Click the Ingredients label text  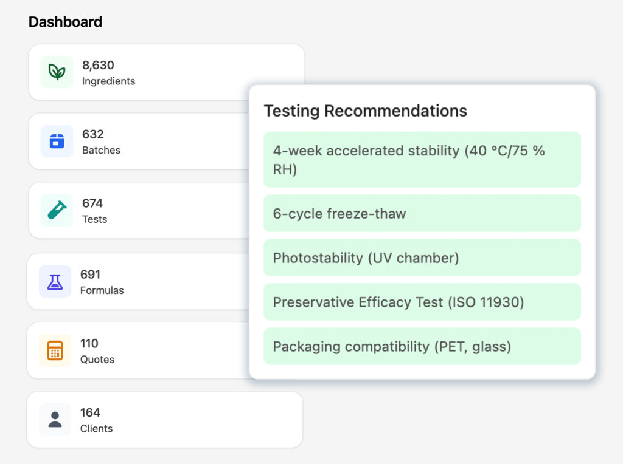[x=108, y=81]
